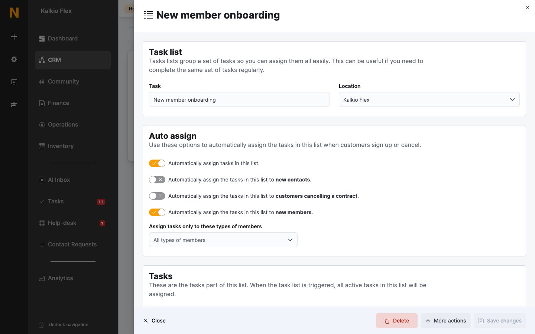Image resolution: width=535 pixels, height=334 pixels.
Task: Click the Tasks badge showing 13
Action: click(101, 202)
